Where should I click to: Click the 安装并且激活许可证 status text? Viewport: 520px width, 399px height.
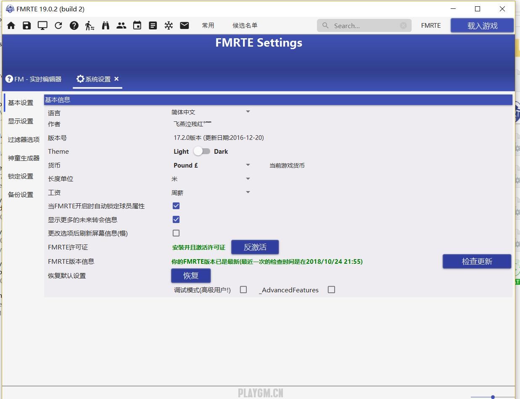point(199,247)
